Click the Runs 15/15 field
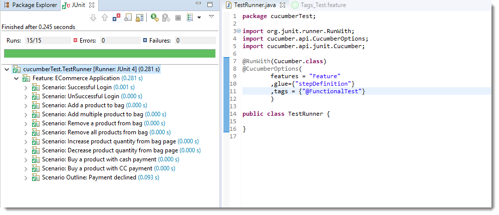The image size is (499, 215). tap(47, 41)
